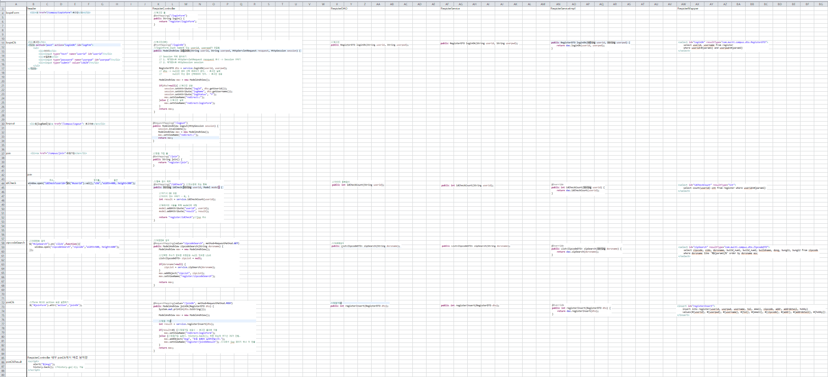The height and width of the screenshot is (377, 828).
Task: Select RegisterDAO loginOk declaration snippet
Action: point(370,44)
